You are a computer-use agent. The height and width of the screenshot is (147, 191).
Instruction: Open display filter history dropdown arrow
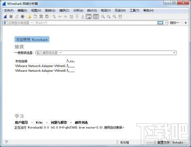click(166, 23)
